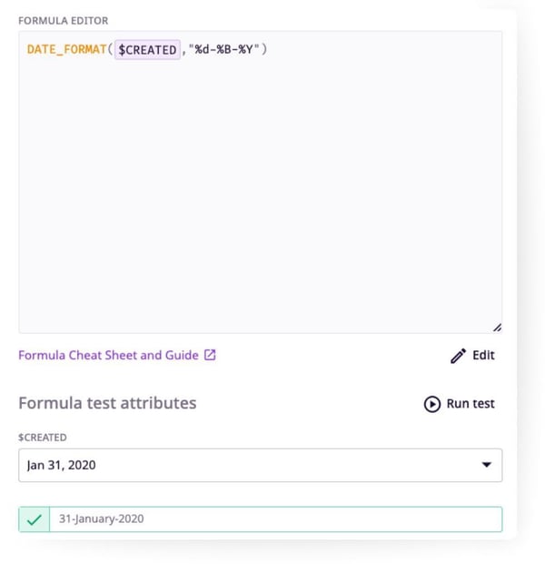Click the empty area of the formula editor
The height and width of the screenshot is (564, 545).
click(259, 200)
